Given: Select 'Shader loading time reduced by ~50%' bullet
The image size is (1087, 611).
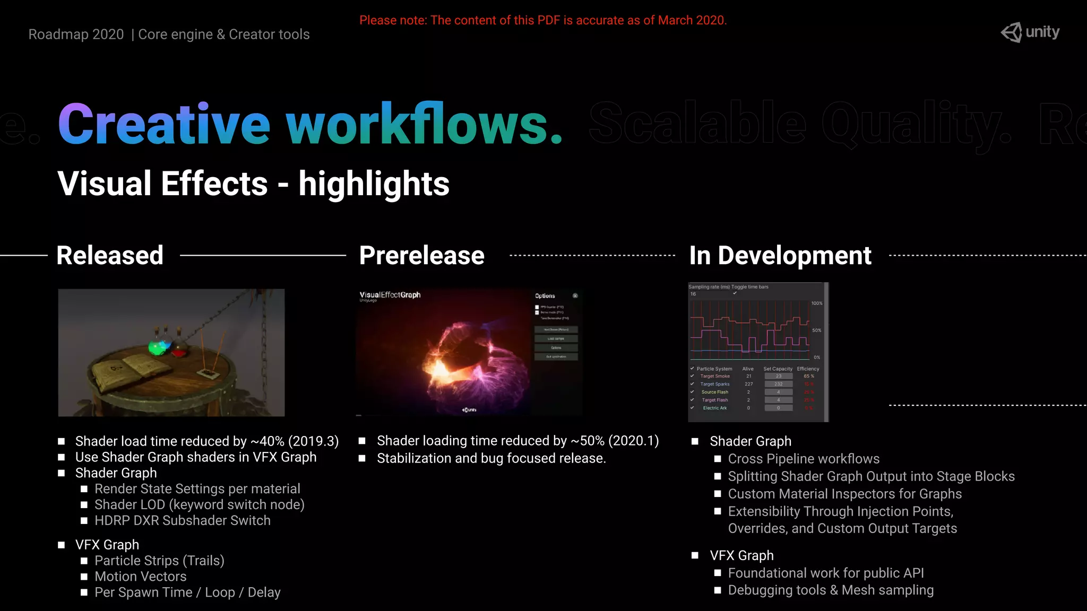Looking at the screenshot, I should click(x=518, y=441).
